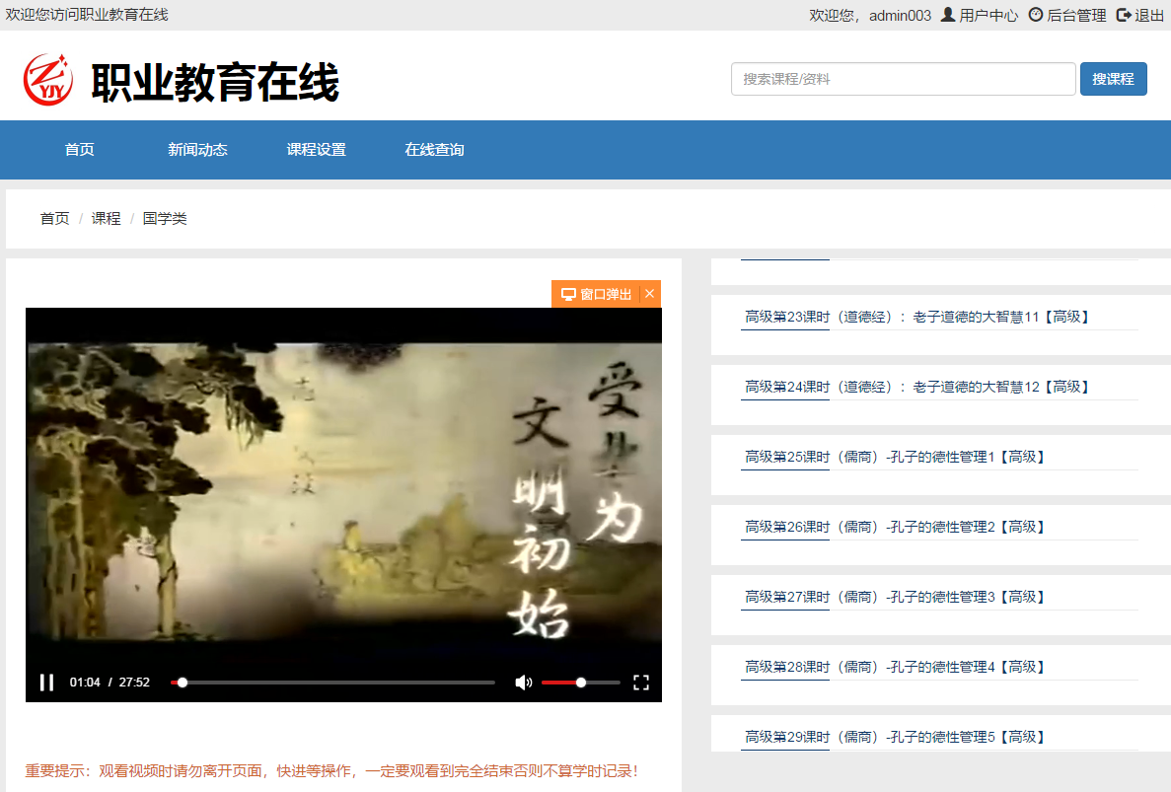This screenshot has width=1171, height=792.
Task: Close the orange pop-out bar with the X
Action: pos(650,294)
